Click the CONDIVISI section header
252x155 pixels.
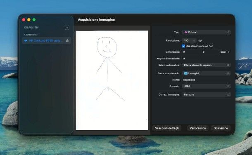point(31,35)
